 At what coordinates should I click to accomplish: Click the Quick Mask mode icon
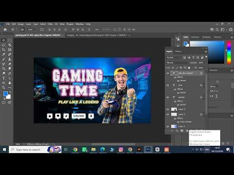click(x=3, y=103)
